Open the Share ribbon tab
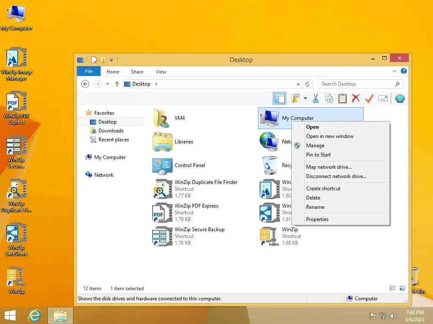Image resolution: width=433 pixels, height=324 pixels. click(137, 72)
